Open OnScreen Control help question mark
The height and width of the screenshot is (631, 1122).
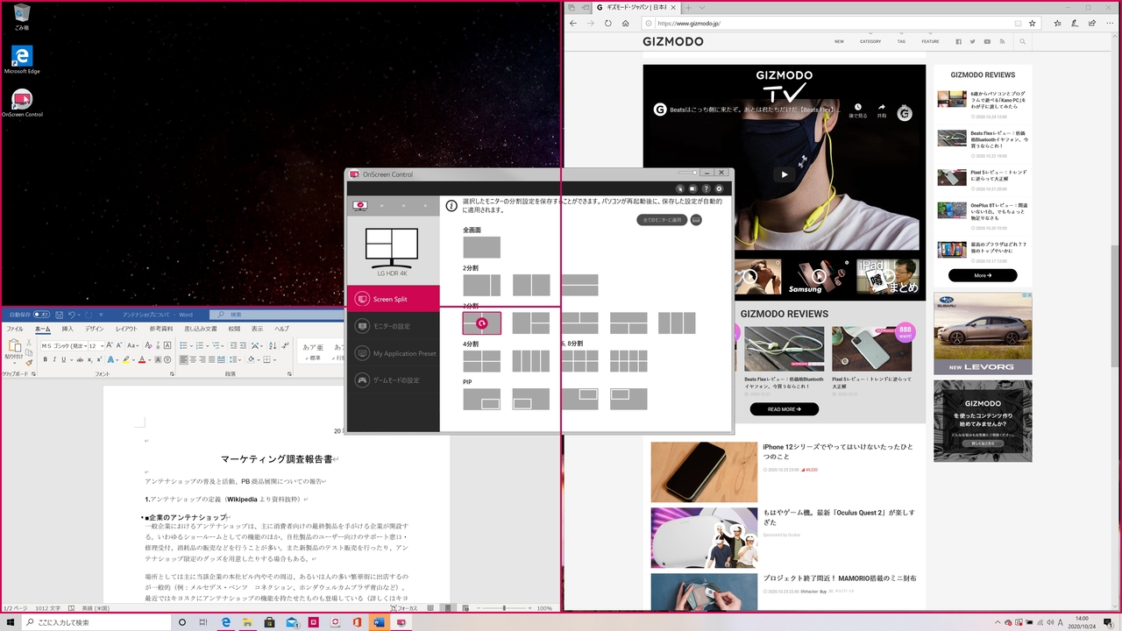click(706, 188)
